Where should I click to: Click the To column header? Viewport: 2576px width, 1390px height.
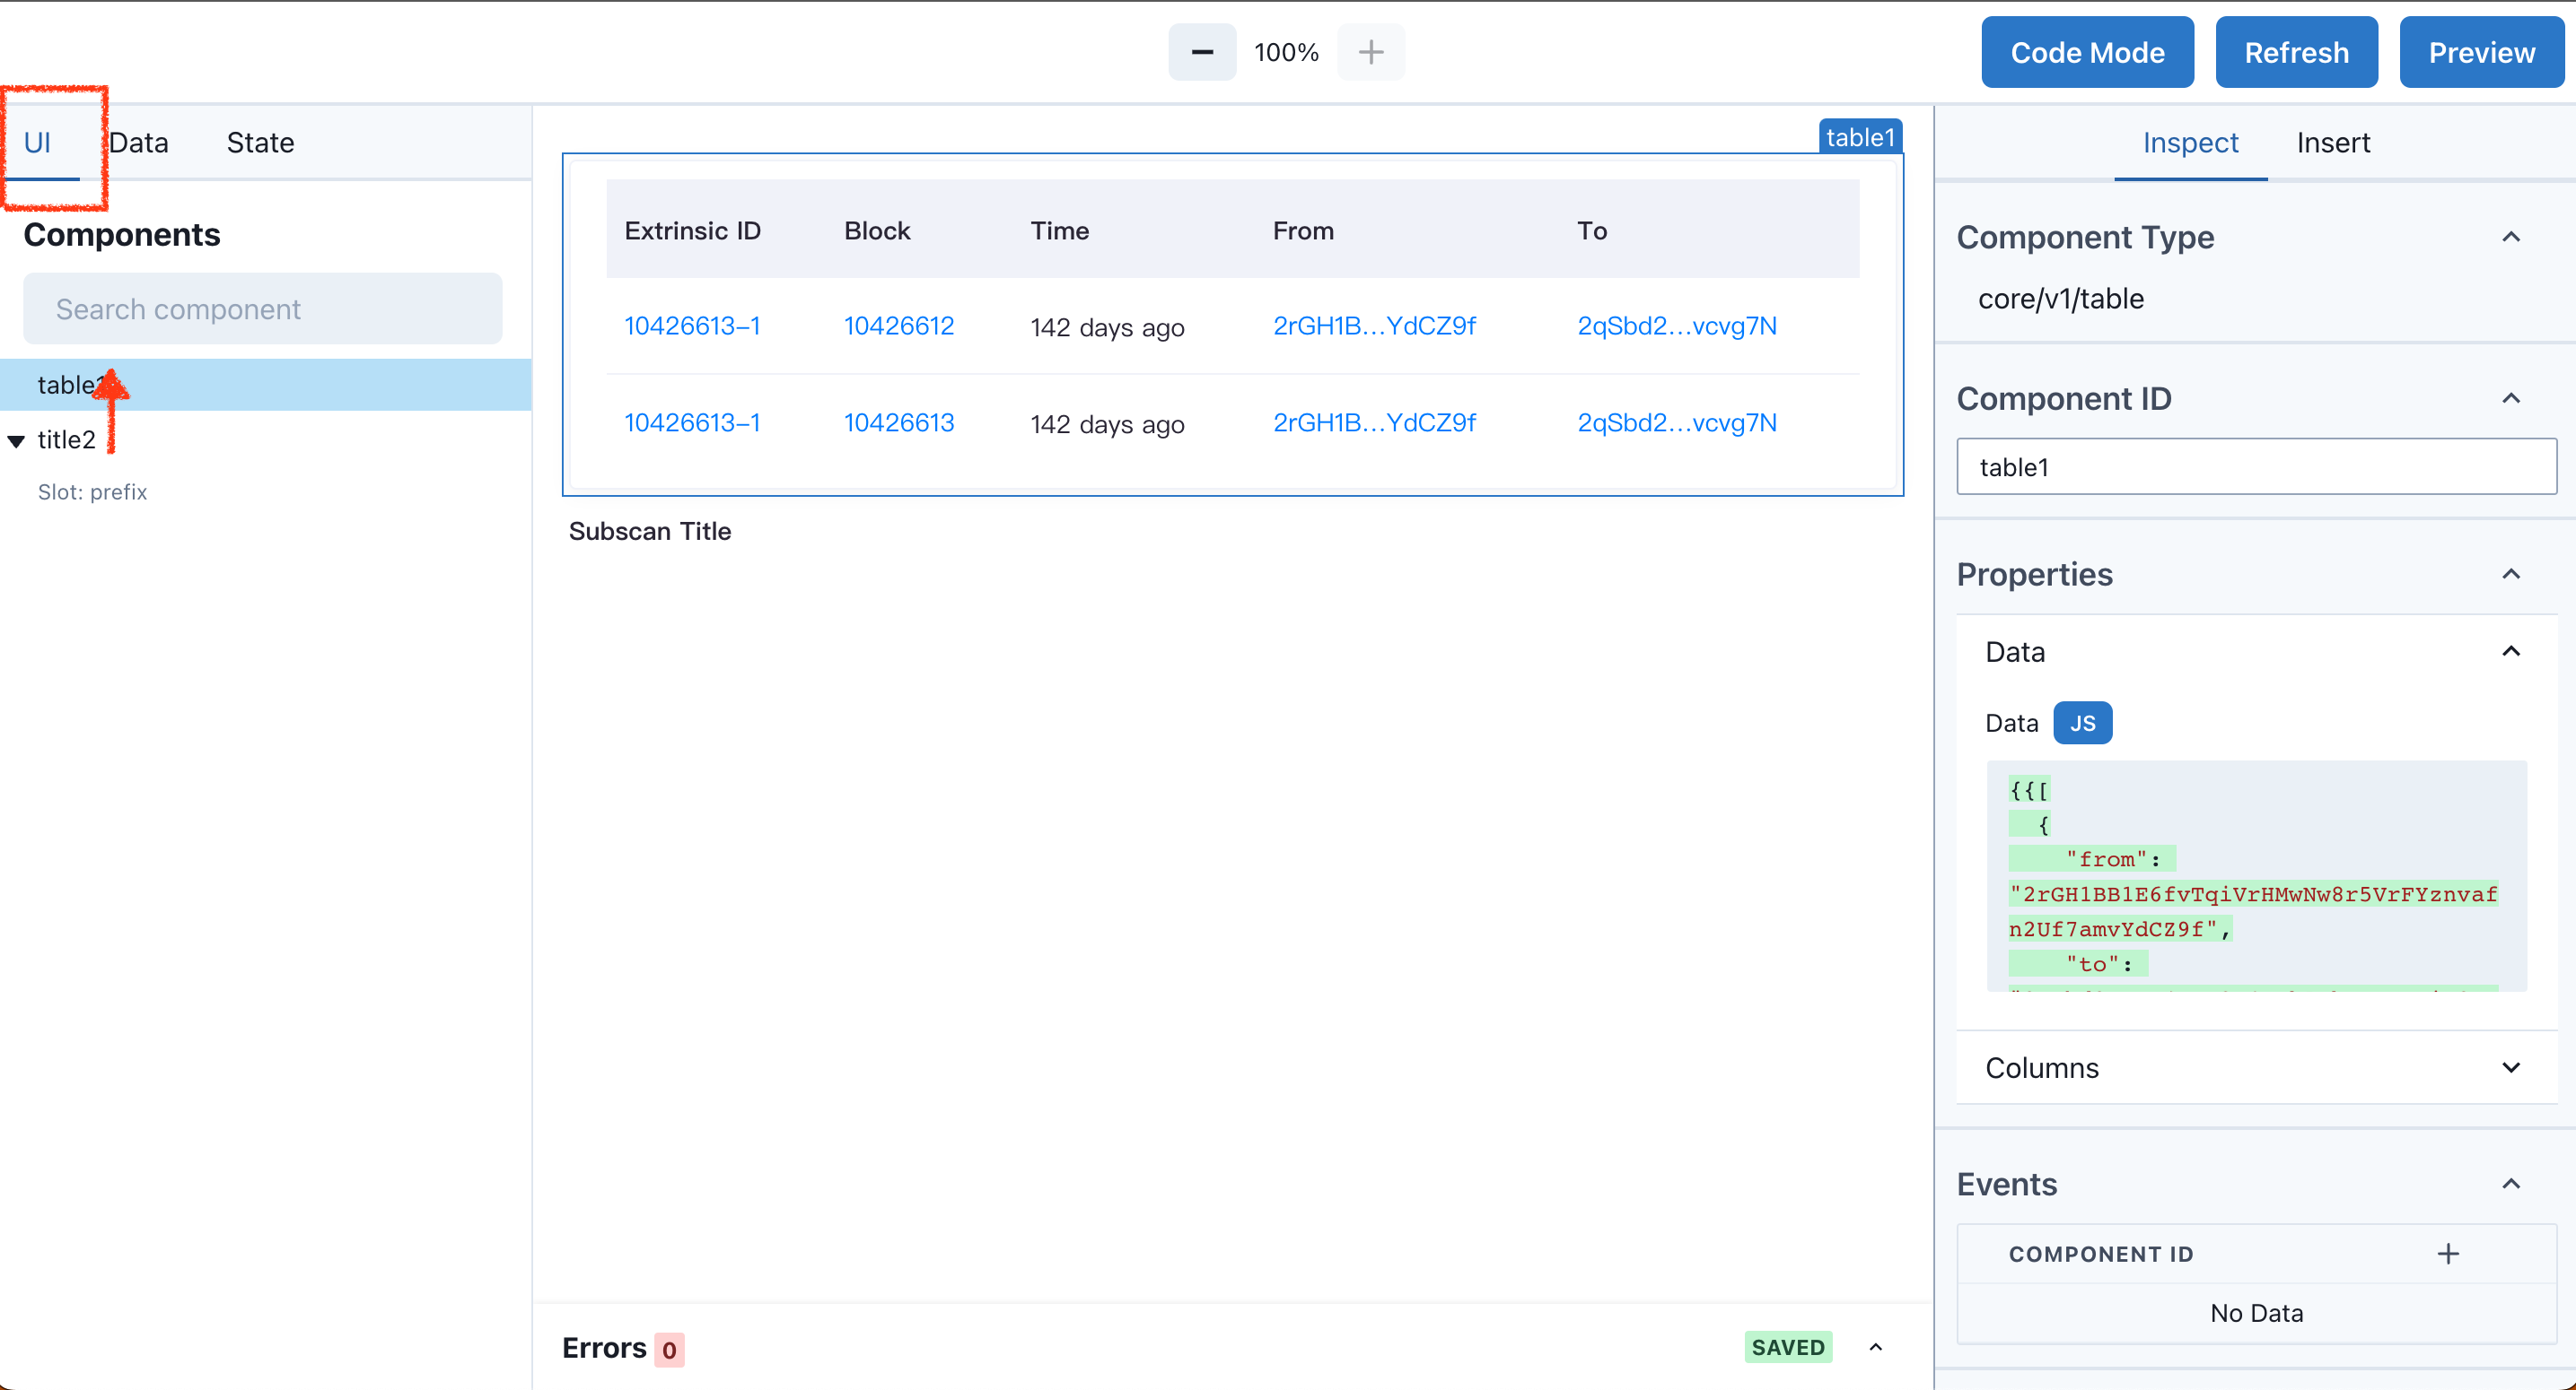point(1592,230)
